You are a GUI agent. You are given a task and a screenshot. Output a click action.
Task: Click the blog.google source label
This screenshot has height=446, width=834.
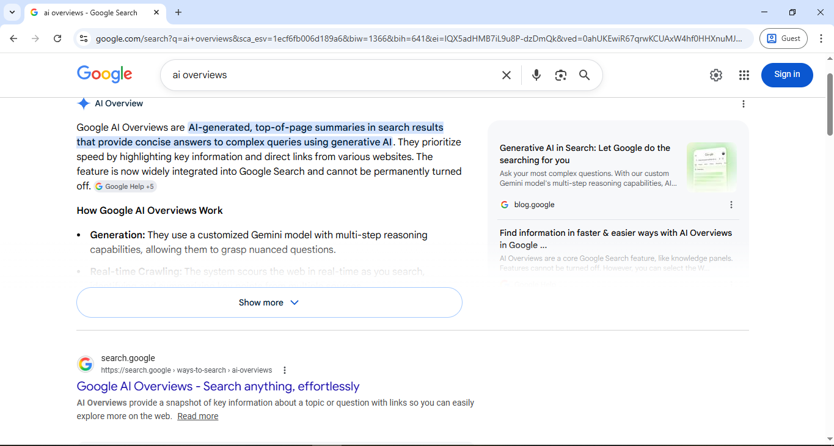pos(535,205)
